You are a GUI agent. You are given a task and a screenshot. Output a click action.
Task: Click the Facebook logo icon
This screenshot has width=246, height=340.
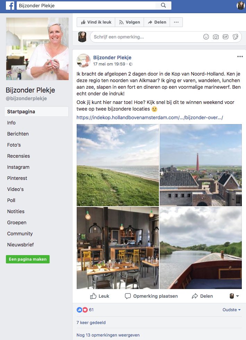pyautogui.click(x=10, y=6)
